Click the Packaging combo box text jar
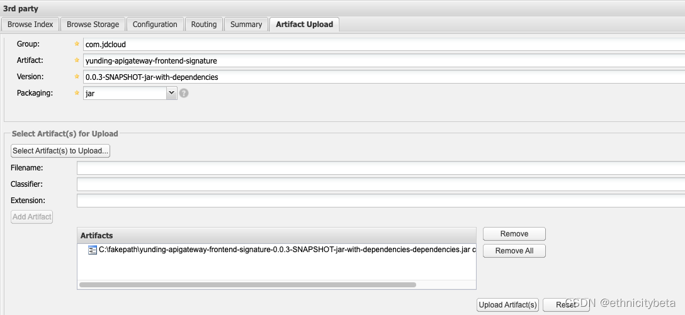 125,93
